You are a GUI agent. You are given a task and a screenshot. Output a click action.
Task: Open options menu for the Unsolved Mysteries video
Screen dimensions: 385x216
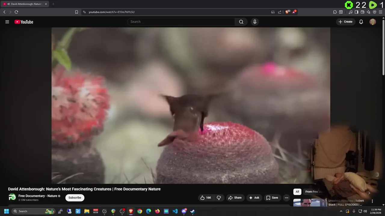372,201
